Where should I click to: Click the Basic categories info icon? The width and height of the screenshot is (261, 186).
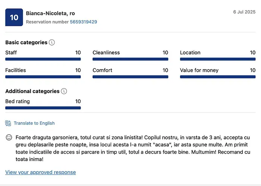52,42
